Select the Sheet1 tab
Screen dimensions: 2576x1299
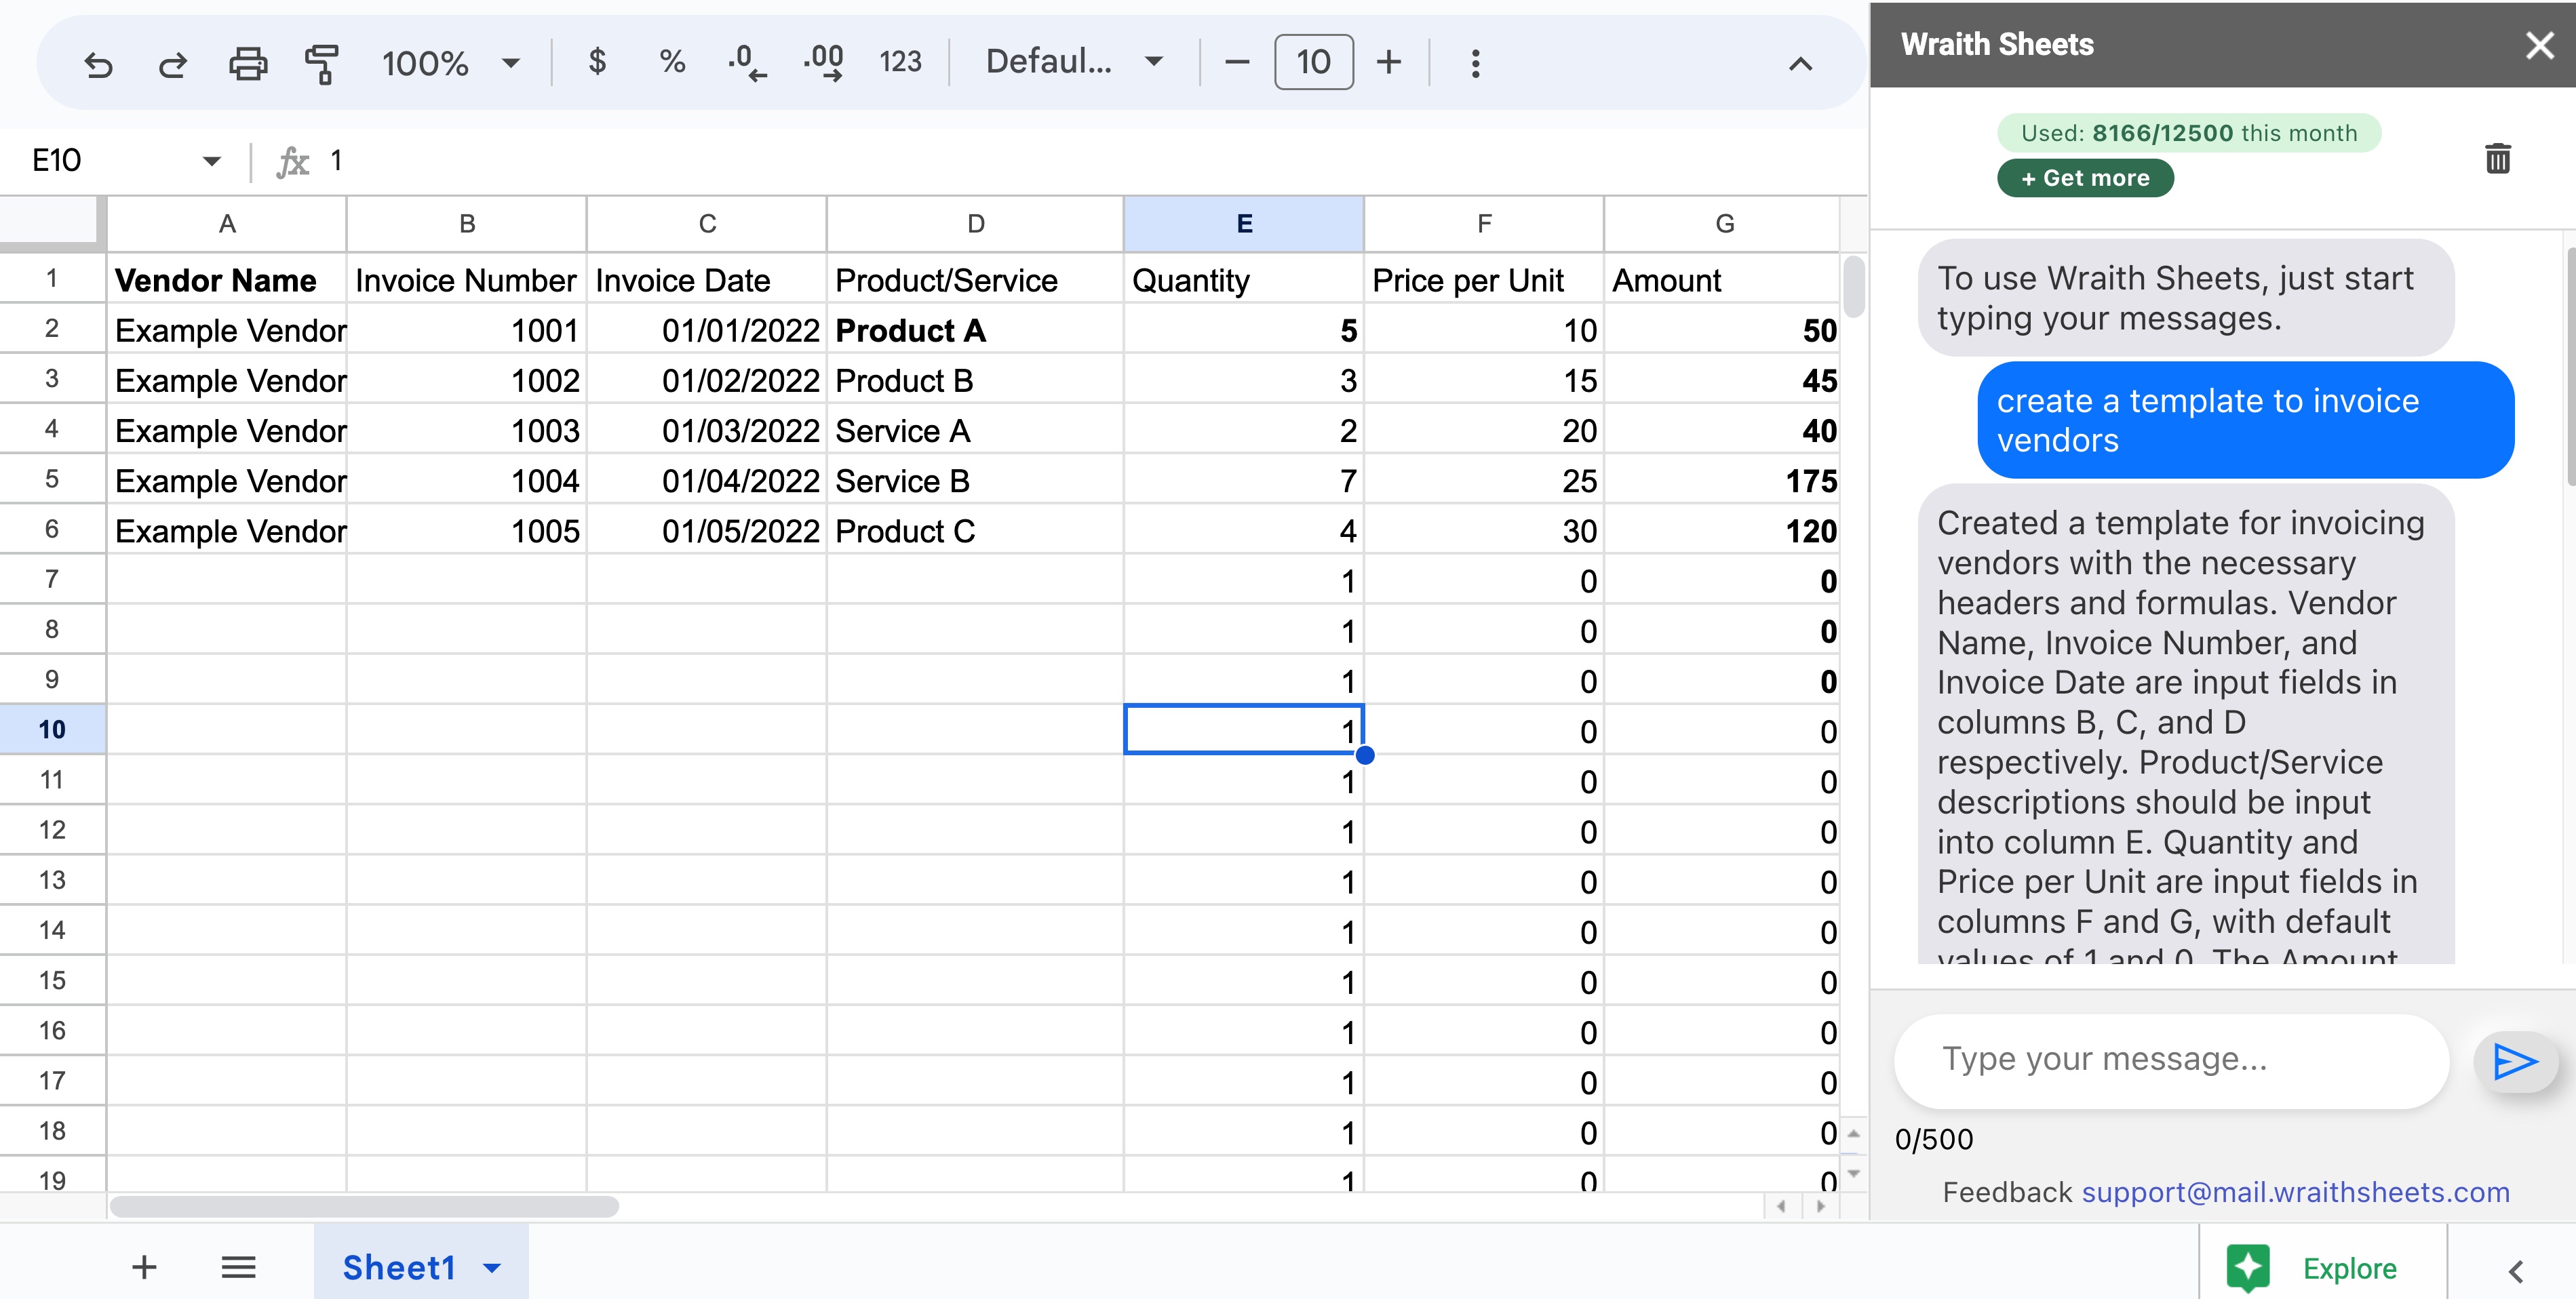[398, 1268]
